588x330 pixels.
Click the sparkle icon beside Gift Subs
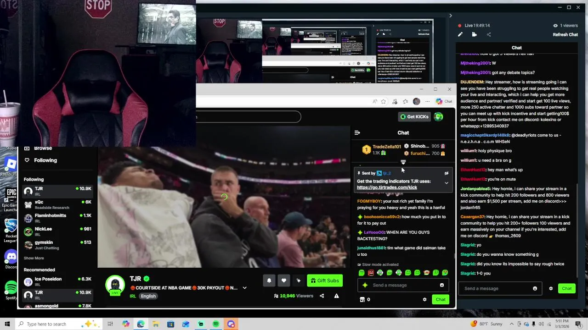(299, 280)
